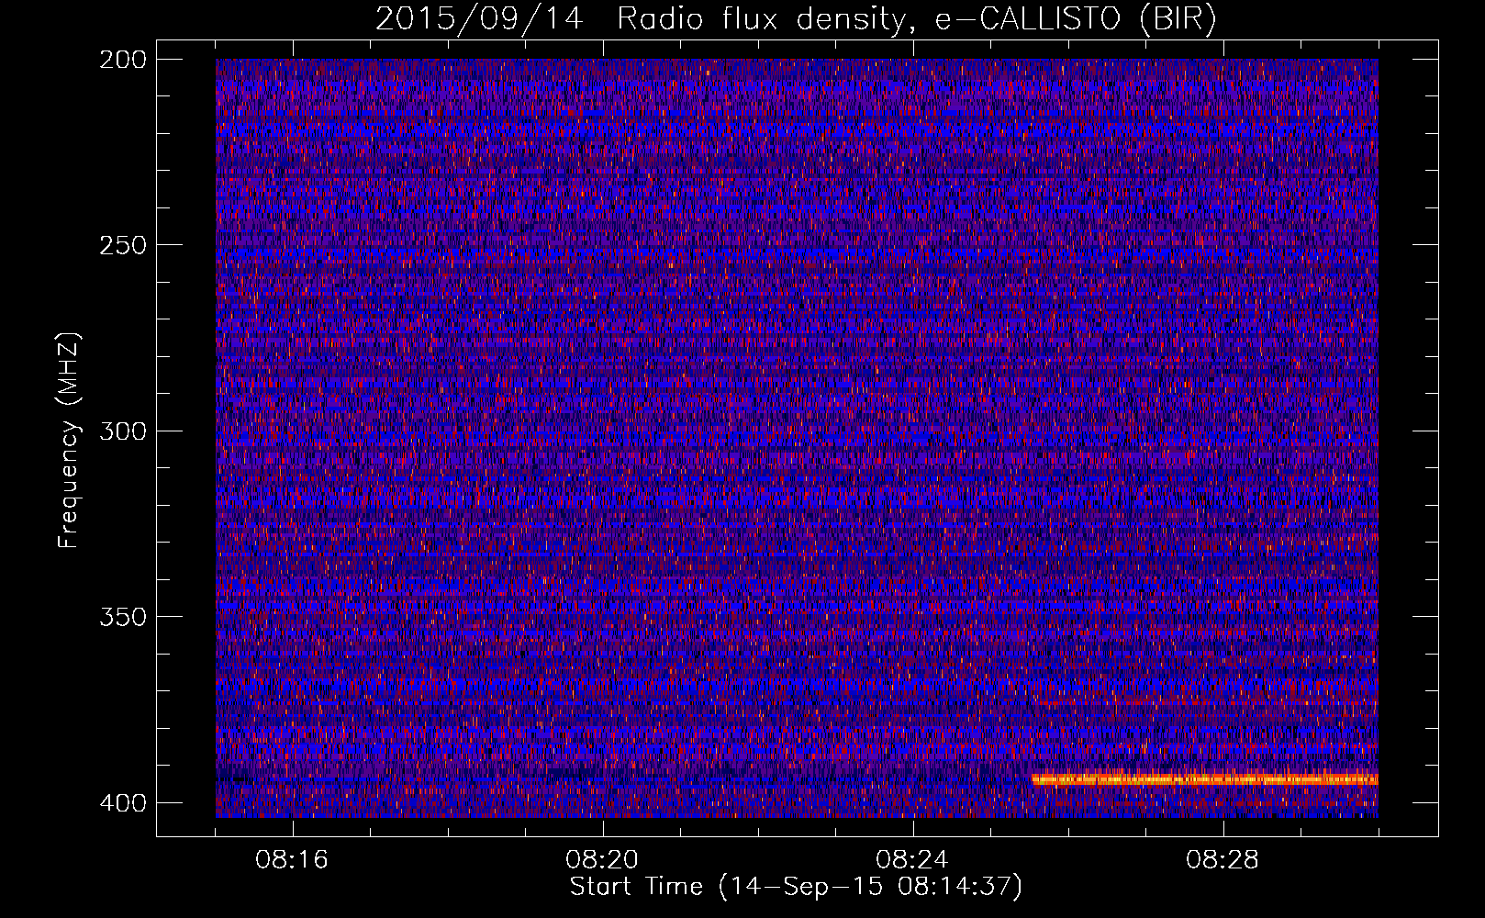Image resolution: width=1485 pixels, height=918 pixels.
Task: Click the 08:28 time tick label
Action: 1223,860
